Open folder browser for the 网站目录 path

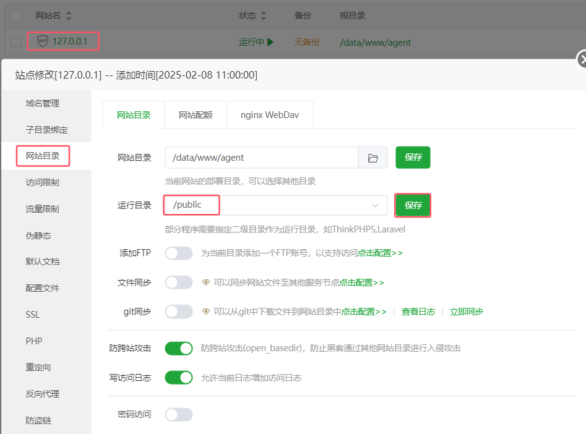point(373,158)
